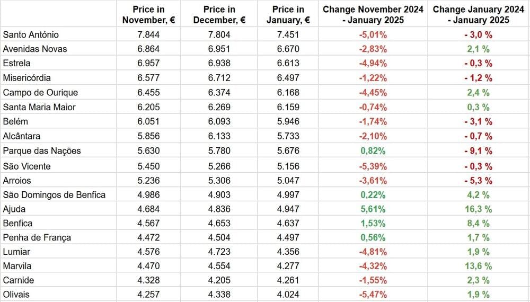Select the Parque das Nações row label
The height and width of the screenshot is (302, 530).
[42, 150]
